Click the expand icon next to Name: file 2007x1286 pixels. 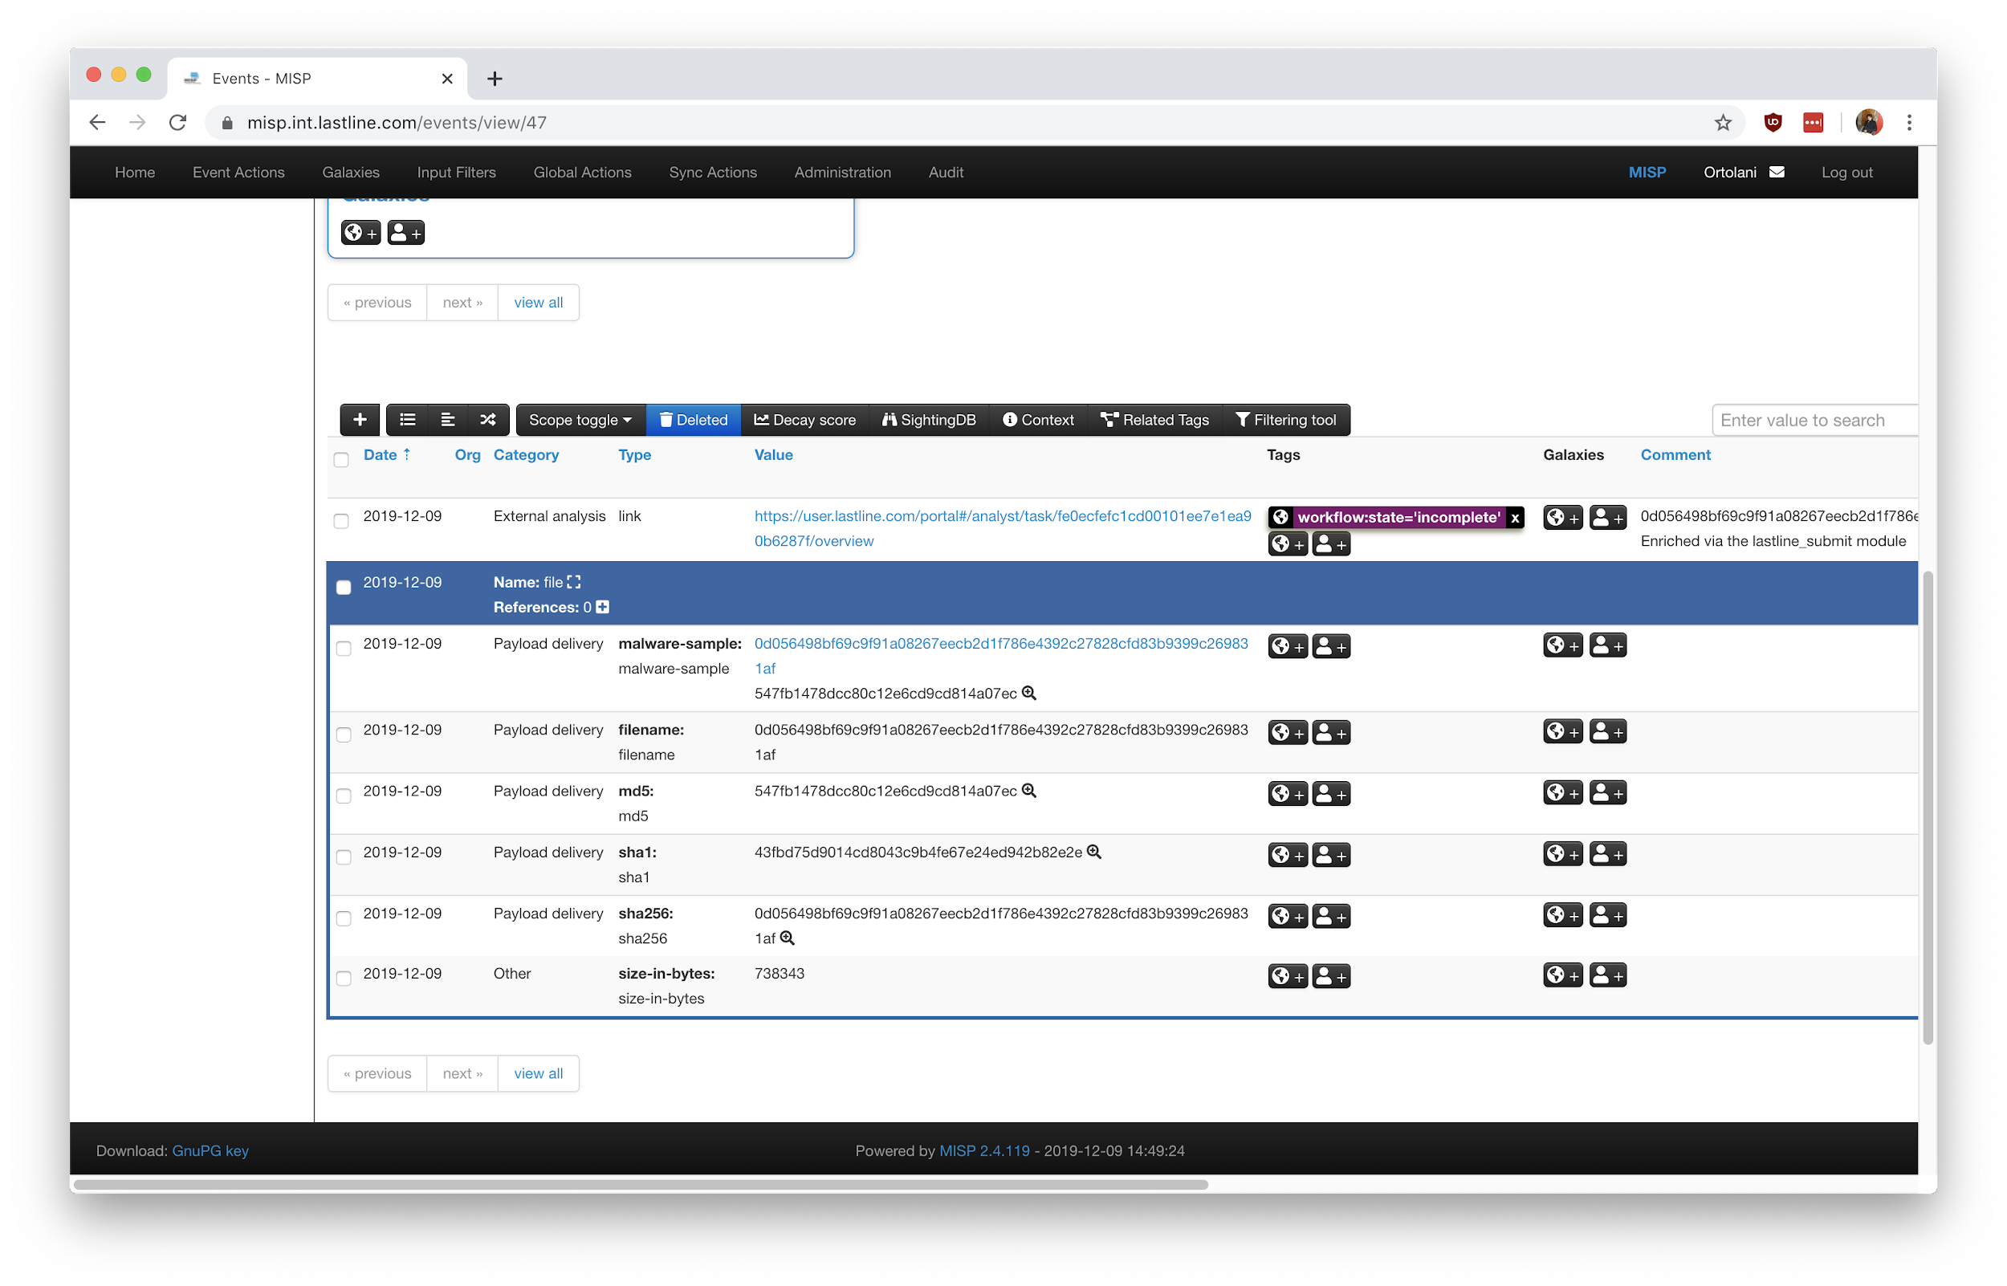tap(574, 582)
